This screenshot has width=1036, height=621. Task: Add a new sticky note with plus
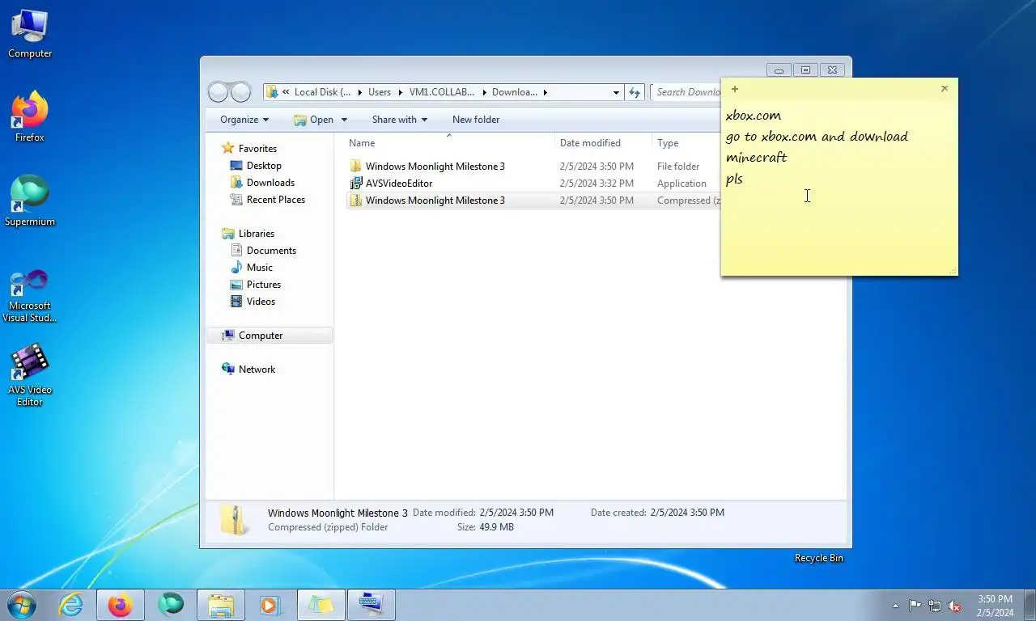pyautogui.click(x=734, y=89)
